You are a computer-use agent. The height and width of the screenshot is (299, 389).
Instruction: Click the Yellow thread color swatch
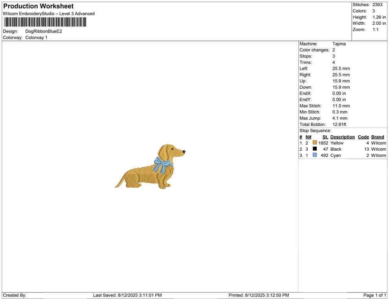(314, 143)
